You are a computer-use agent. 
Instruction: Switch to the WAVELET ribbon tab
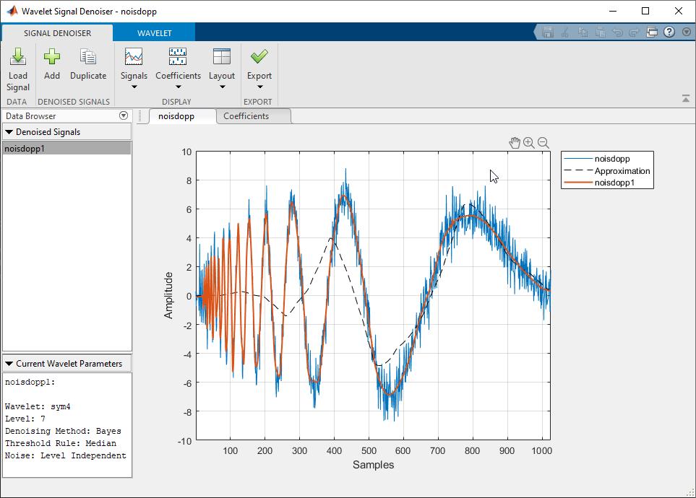pos(155,32)
